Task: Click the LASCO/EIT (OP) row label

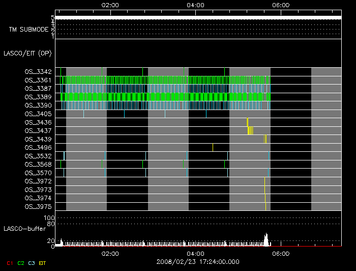Action: click(27, 53)
